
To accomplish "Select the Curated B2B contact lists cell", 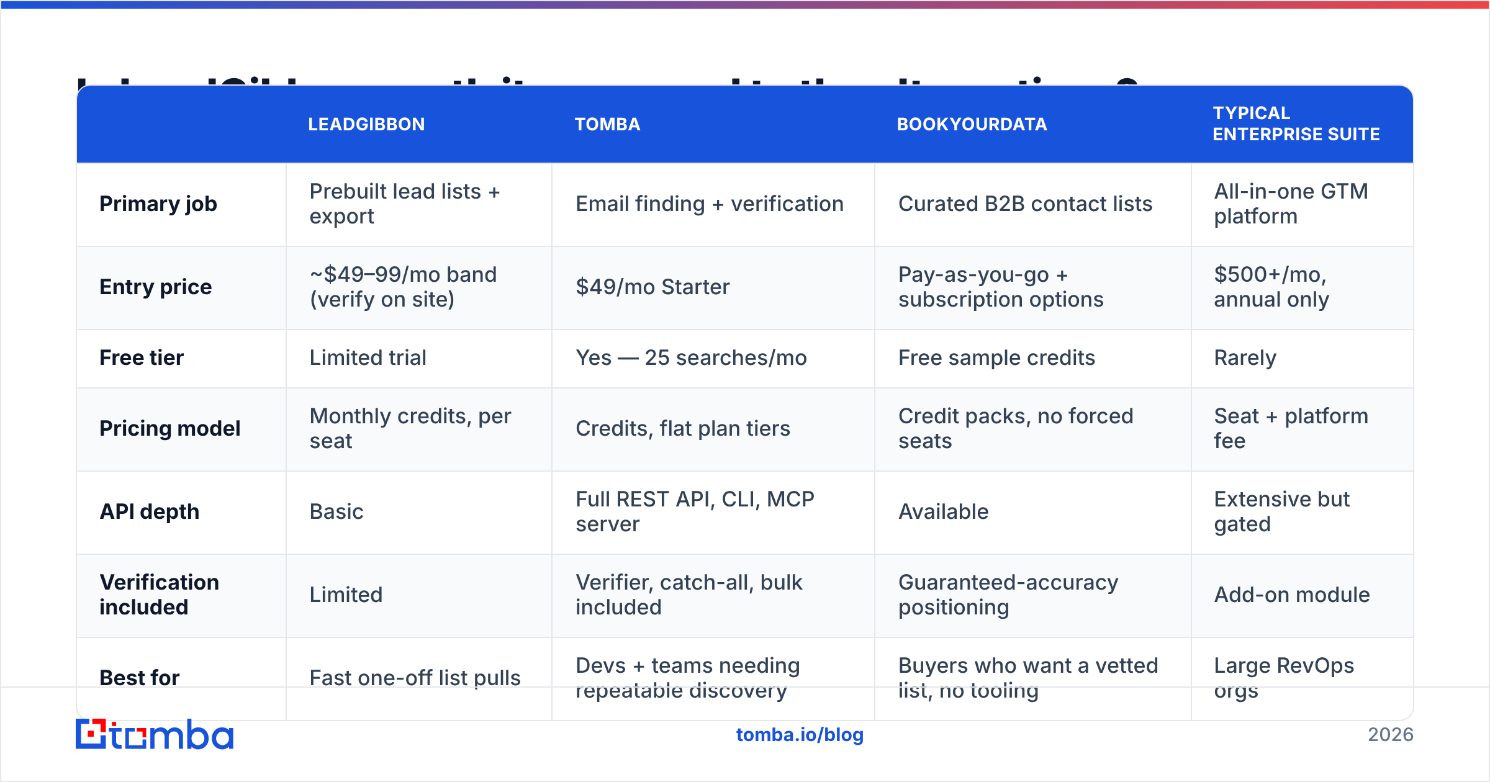I will pyautogui.click(x=1025, y=204).
